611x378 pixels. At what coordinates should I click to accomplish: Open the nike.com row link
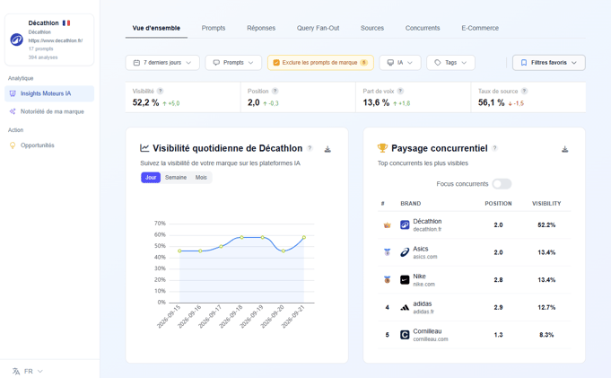click(x=423, y=285)
